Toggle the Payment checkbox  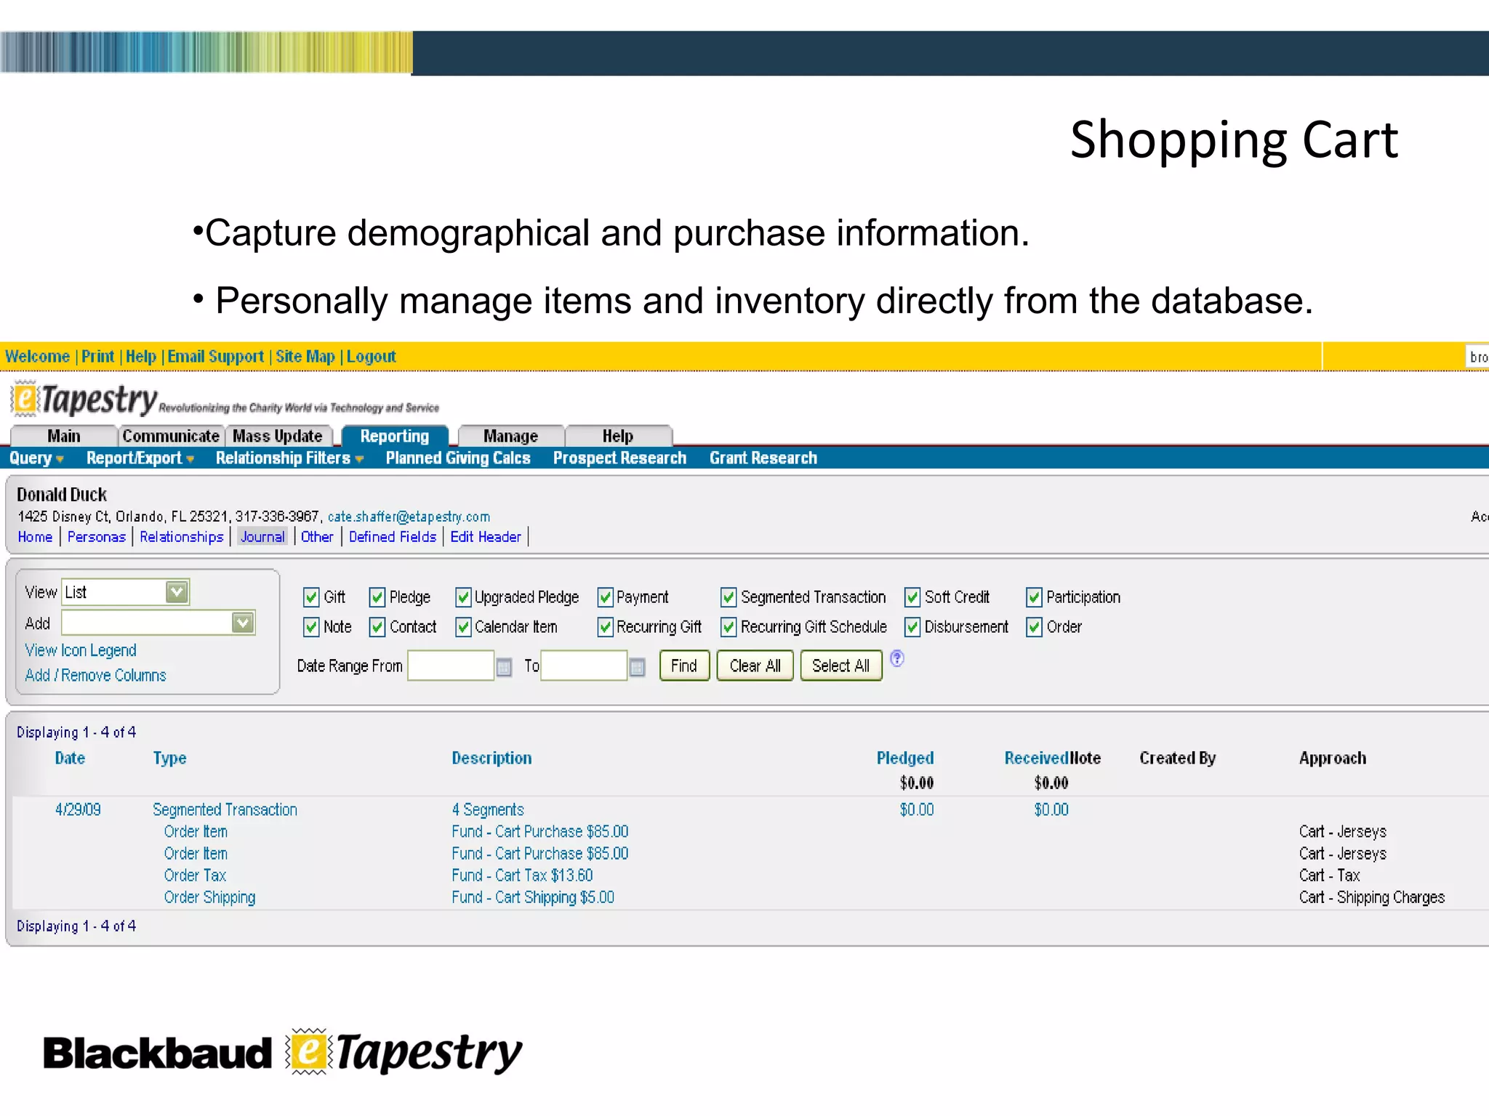coord(605,597)
